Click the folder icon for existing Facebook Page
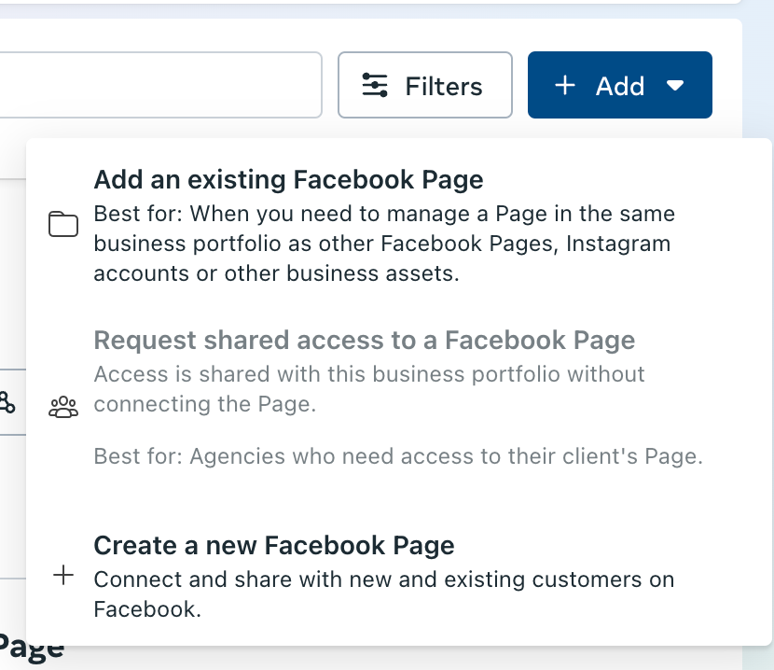774x670 pixels. click(x=63, y=224)
